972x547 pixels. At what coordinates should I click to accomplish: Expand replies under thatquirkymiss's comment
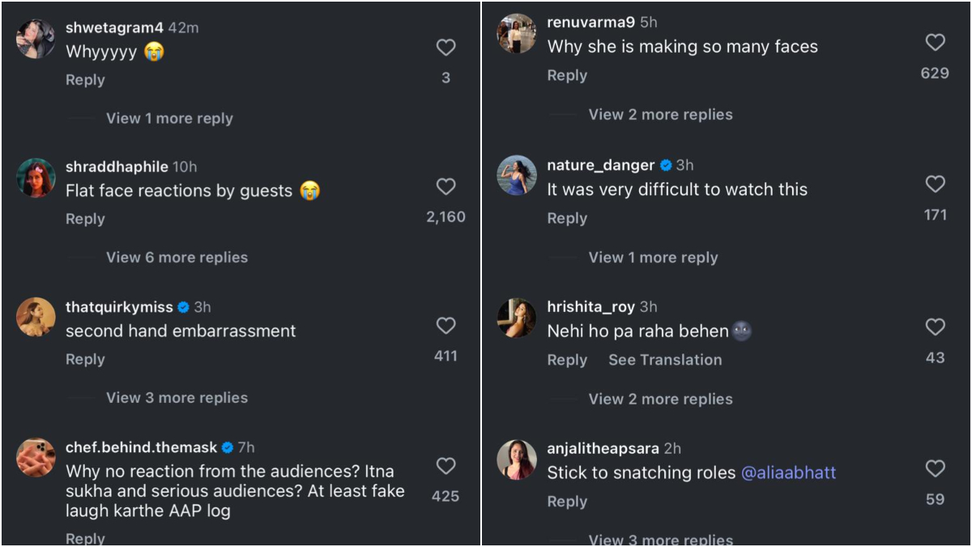(177, 397)
